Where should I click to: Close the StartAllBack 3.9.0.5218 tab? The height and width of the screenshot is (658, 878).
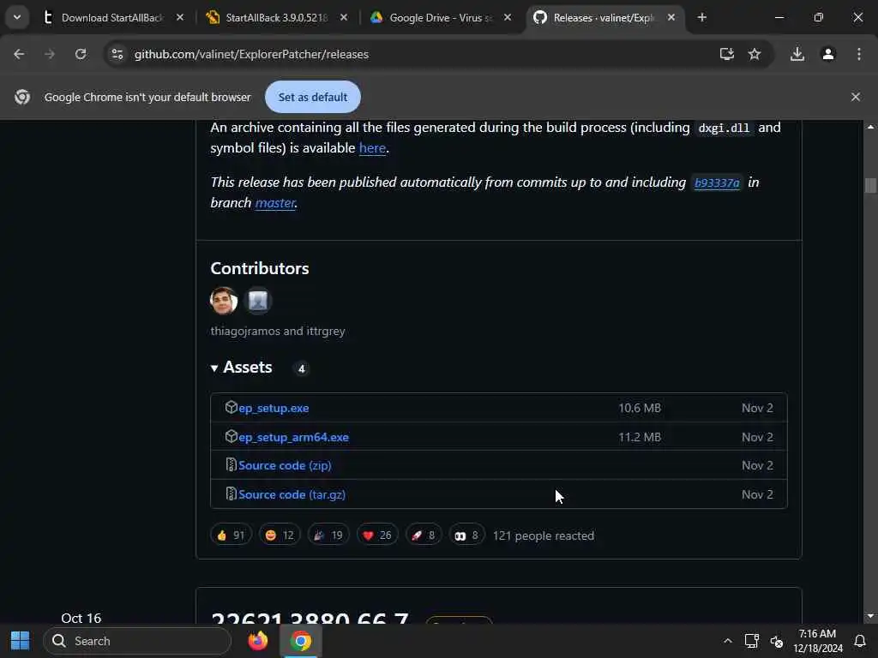pos(344,17)
